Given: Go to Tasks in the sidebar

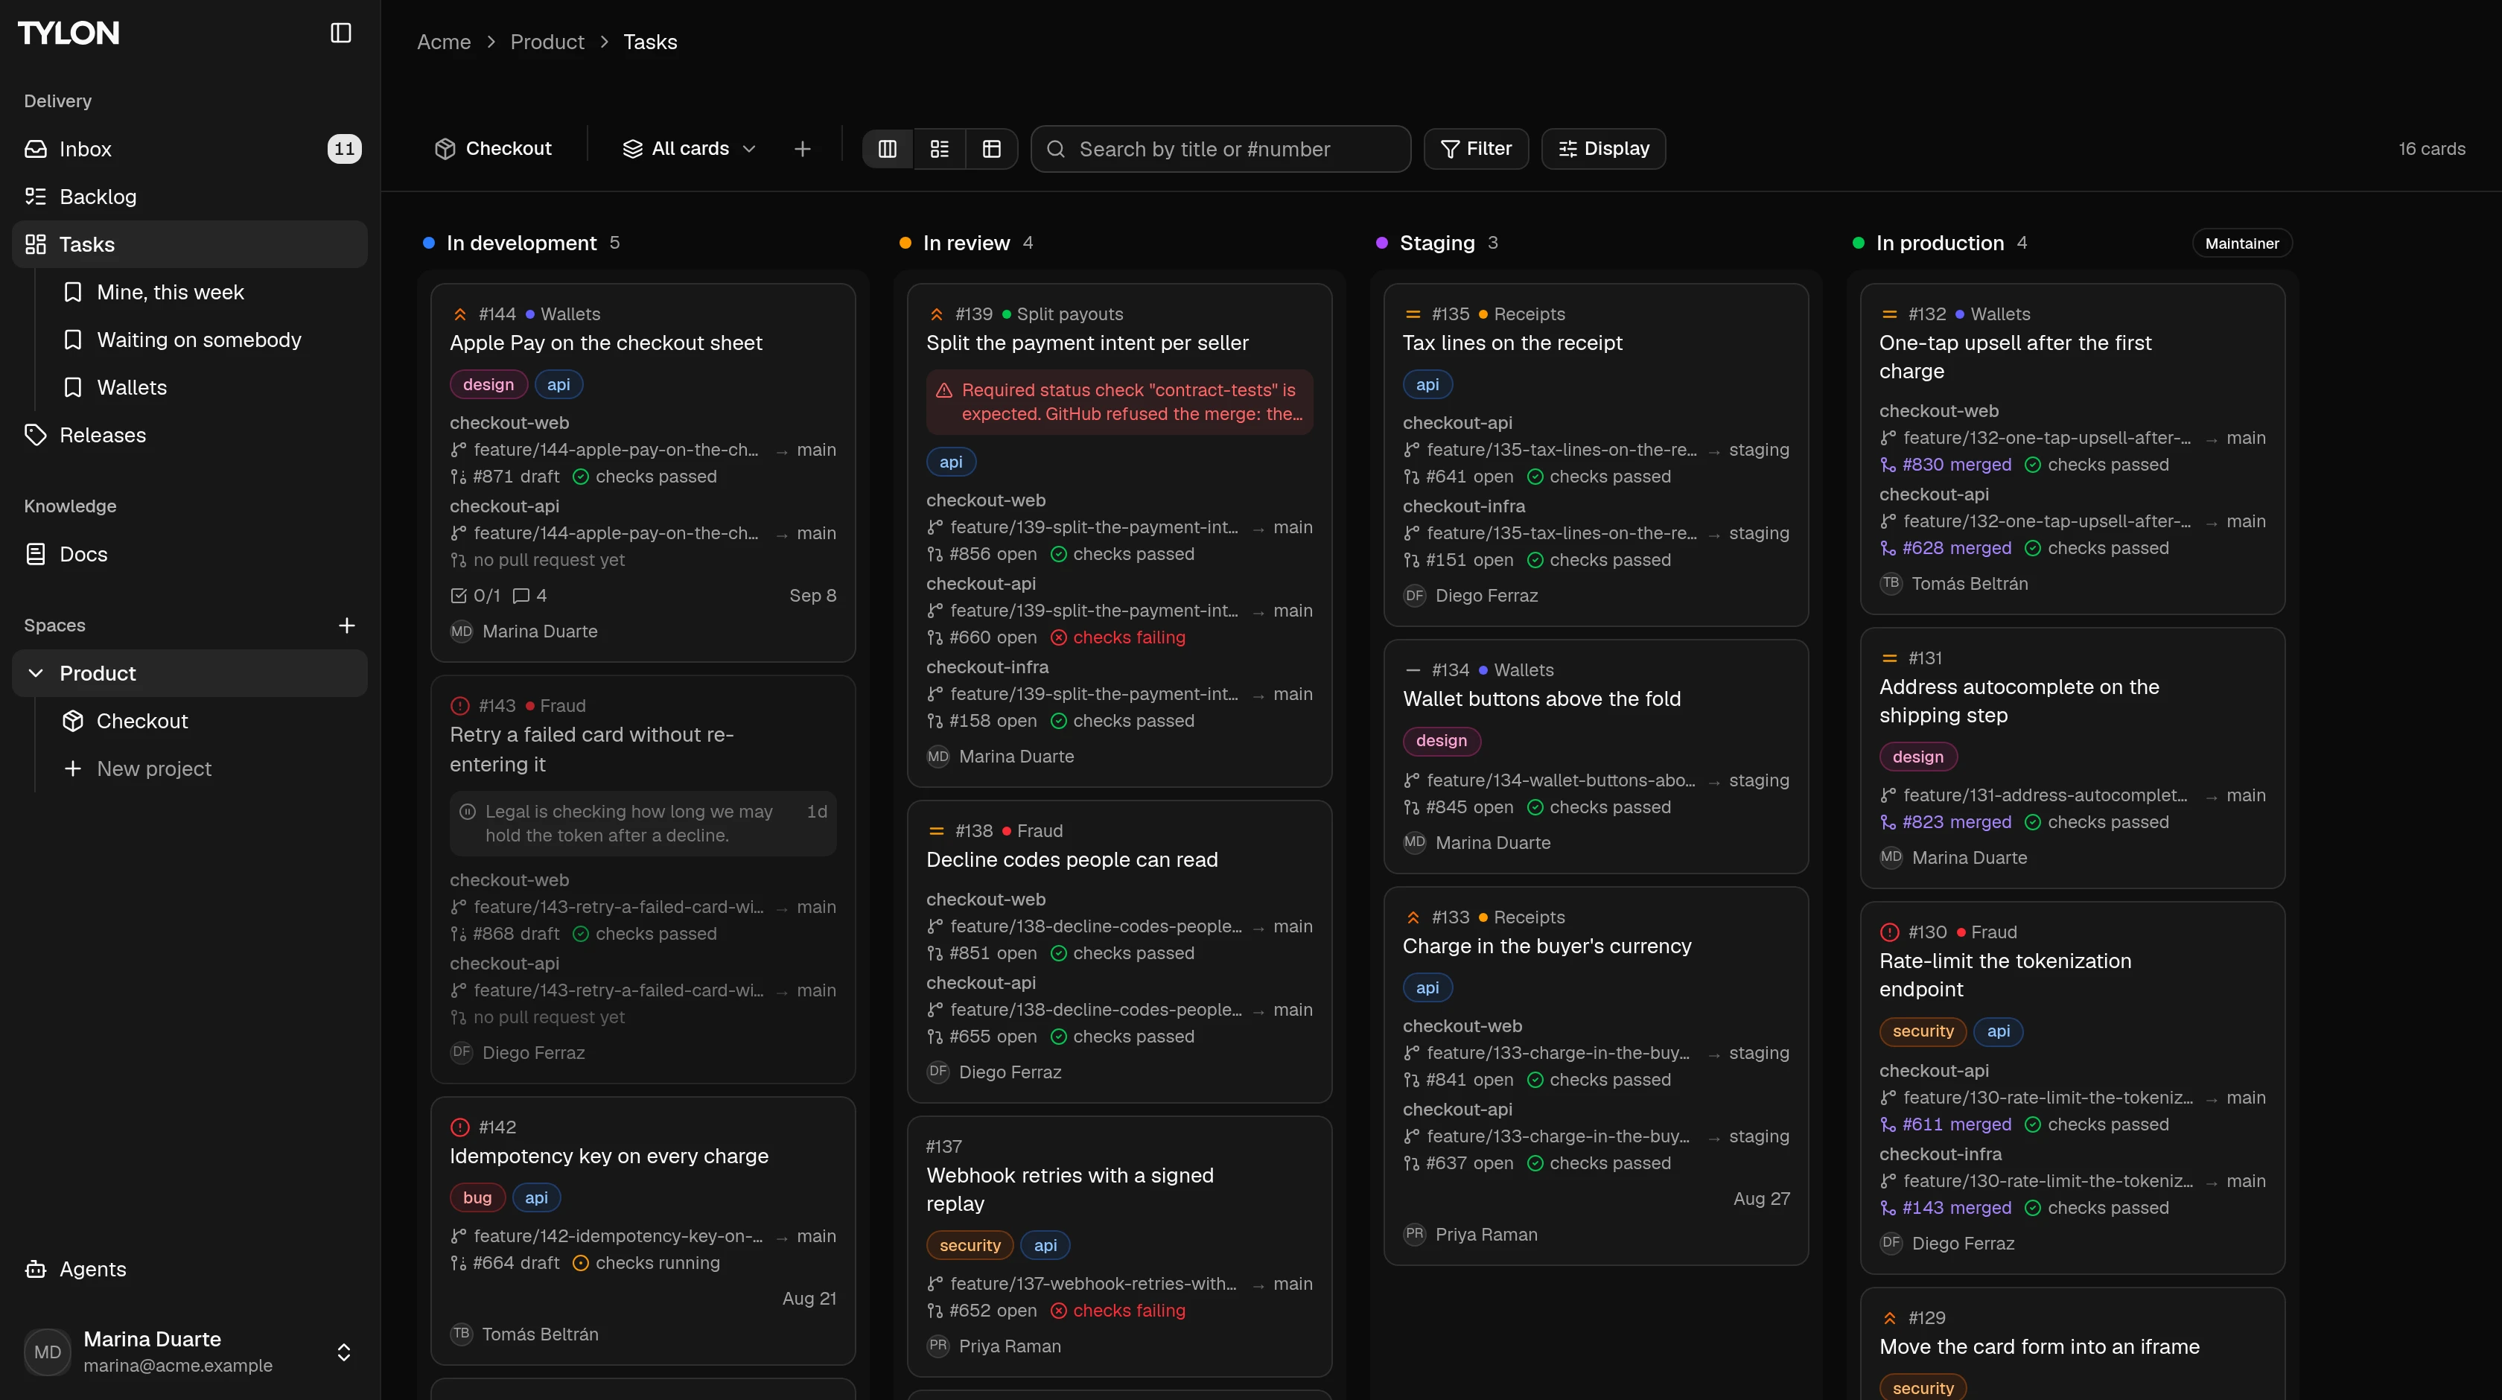Looking at the screenshot, I should [189, 244].
